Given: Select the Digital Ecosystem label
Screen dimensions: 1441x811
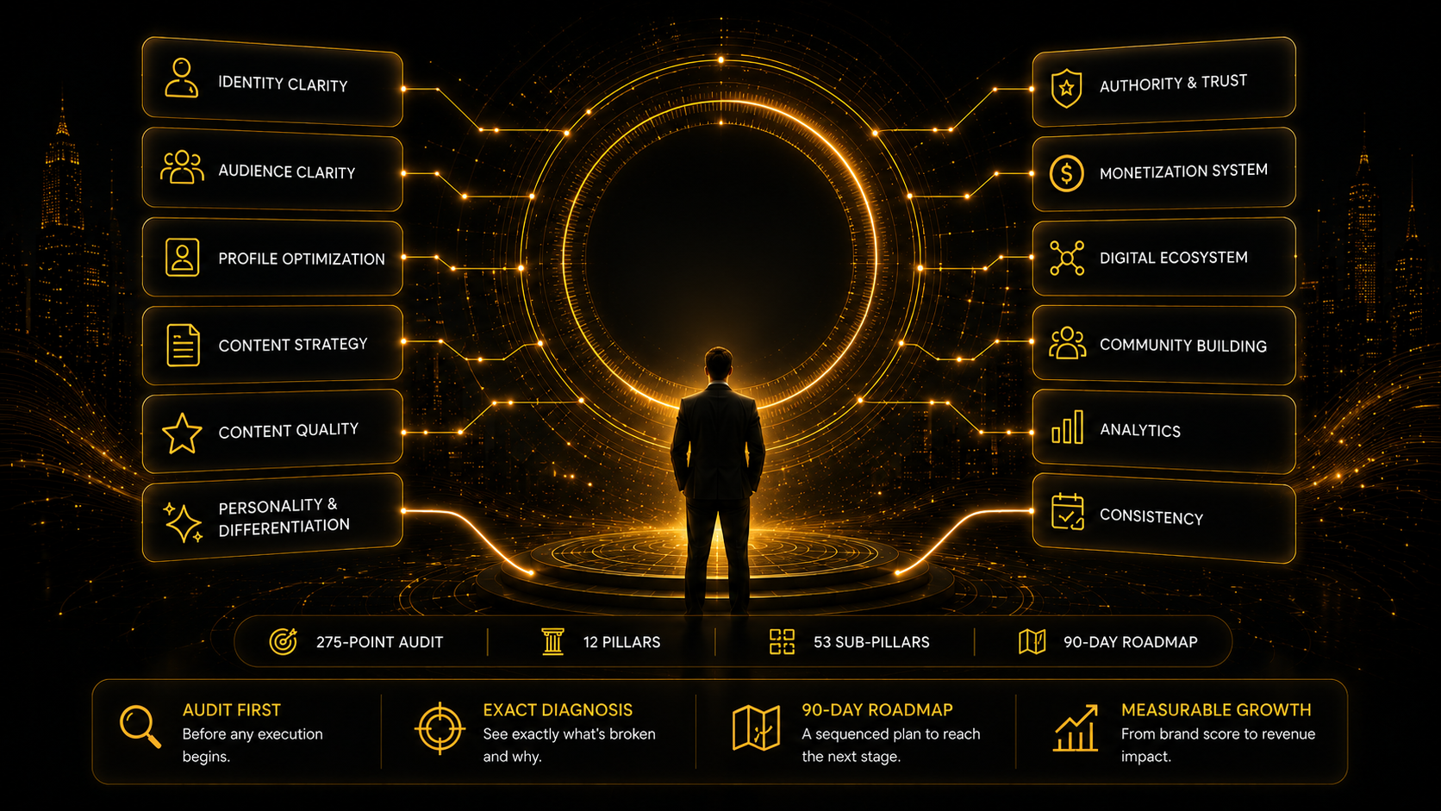Looking at the screenshot, I should tap(1173, 258).
